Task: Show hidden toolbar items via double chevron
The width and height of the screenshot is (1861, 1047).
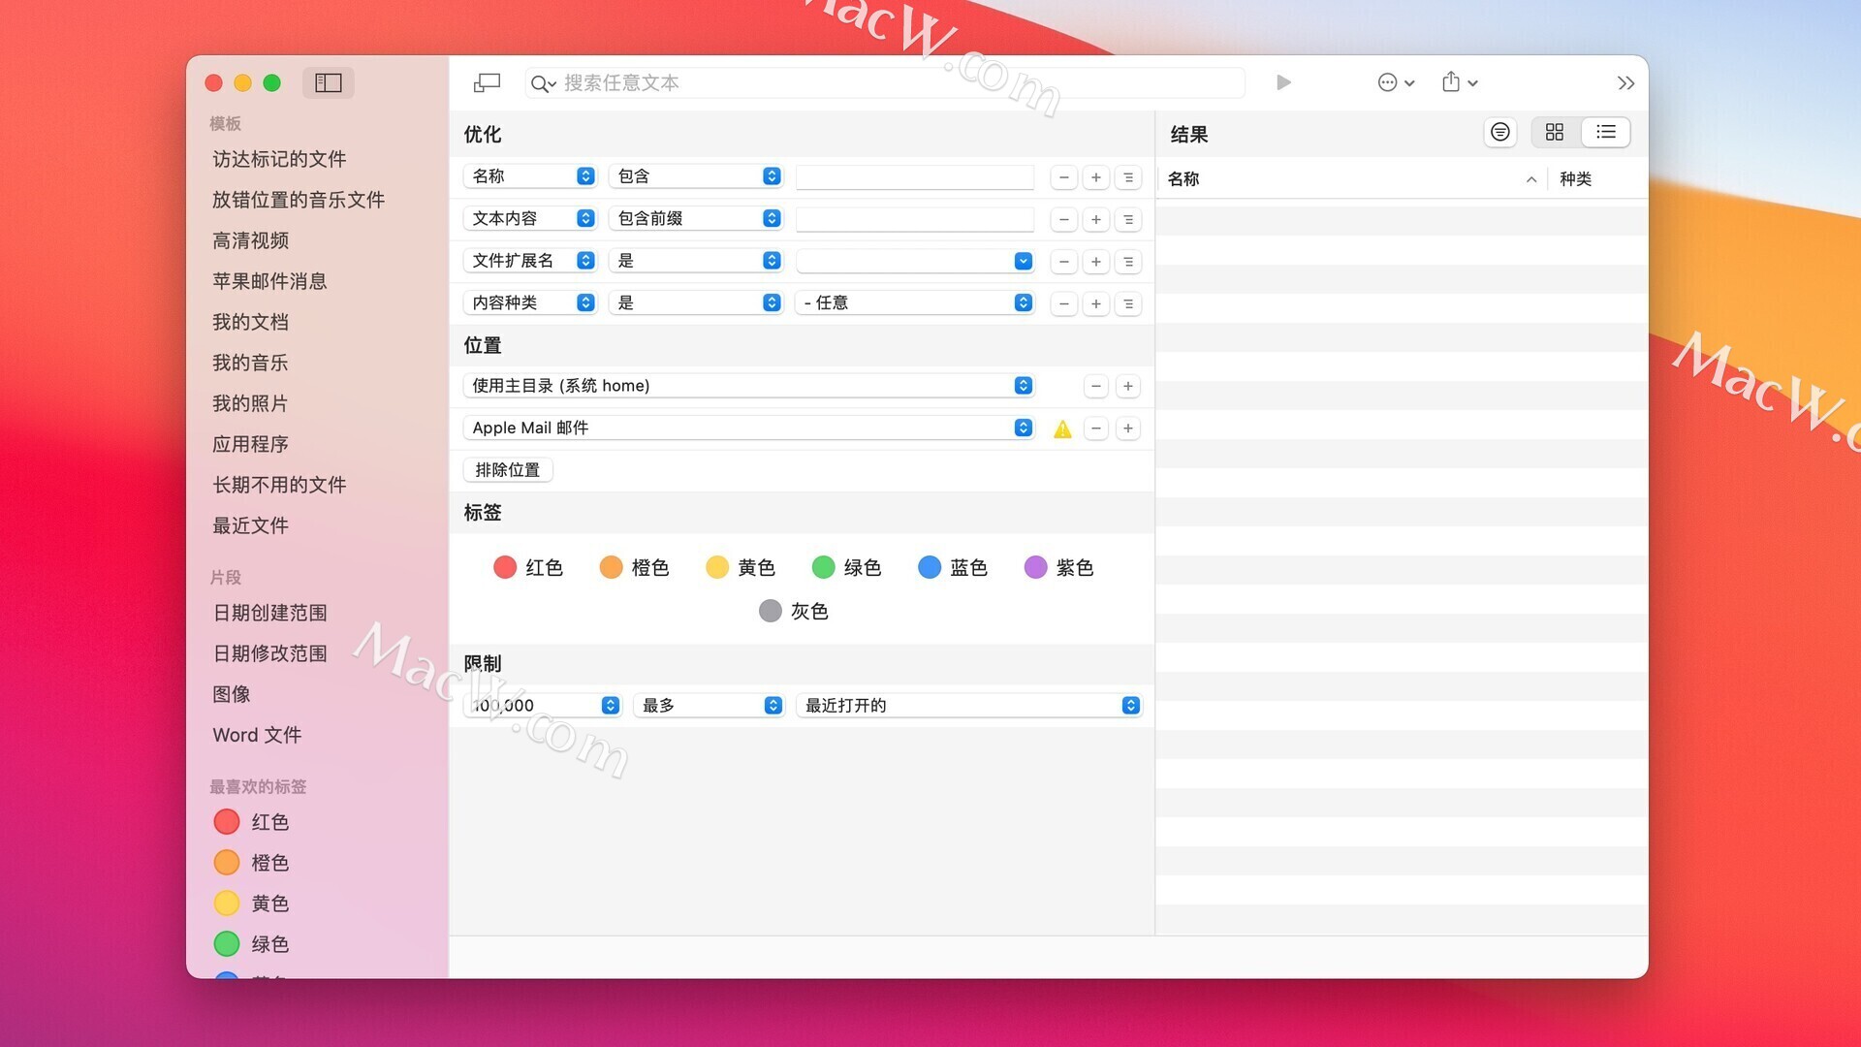Action: (1625, 83)
